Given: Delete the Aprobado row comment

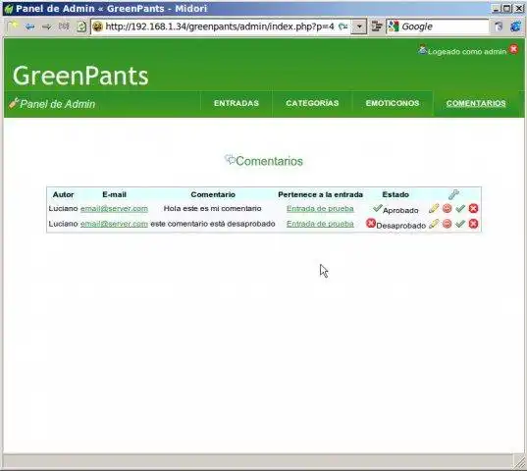Looking at the screenshot, I should coord(473,209).
